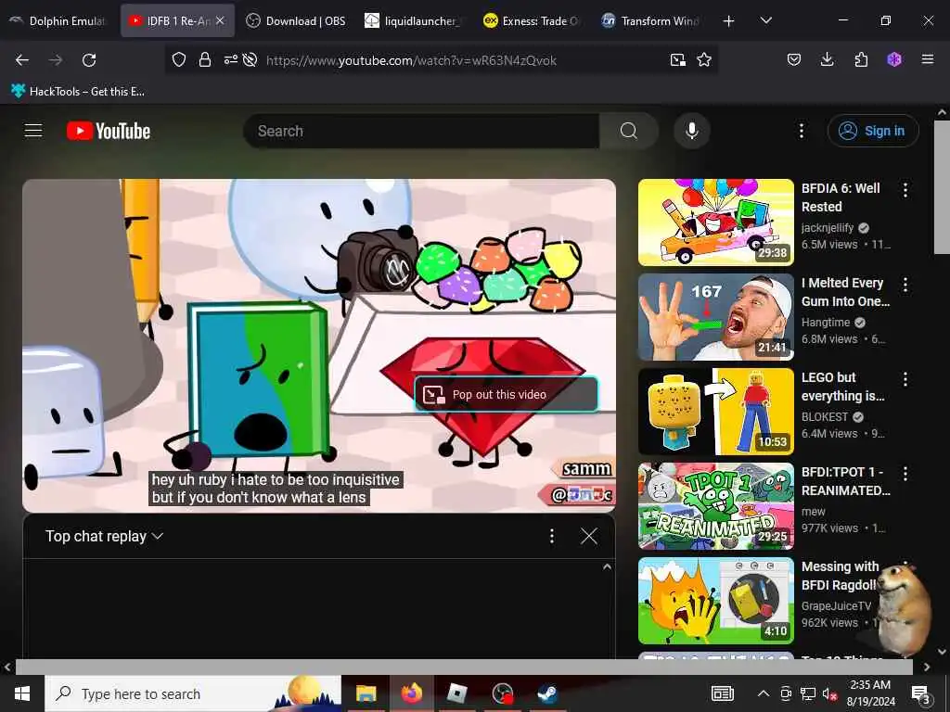Open YouTube settings three-dot menu
Viewport: 950px width, 712px height.
tap(801, 131)
